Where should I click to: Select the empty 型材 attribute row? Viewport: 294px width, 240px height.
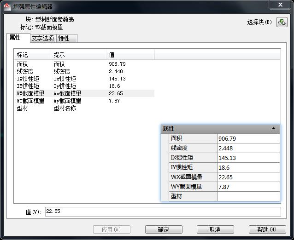(x=69, y=109)
